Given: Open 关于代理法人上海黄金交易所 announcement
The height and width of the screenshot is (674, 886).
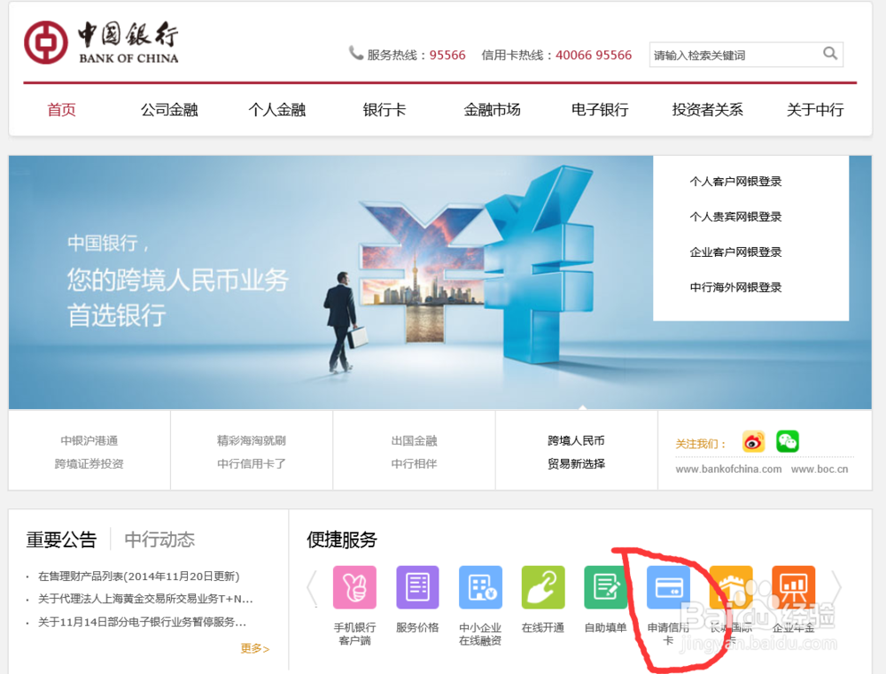Looking at the screenshot, I should click(145, 599).
